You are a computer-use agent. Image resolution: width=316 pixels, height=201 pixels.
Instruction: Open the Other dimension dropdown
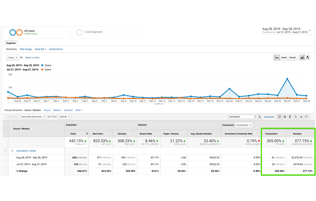click(79, 110)
